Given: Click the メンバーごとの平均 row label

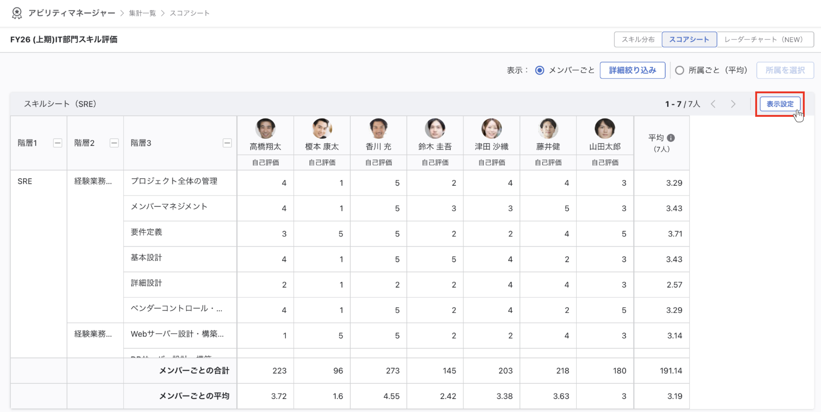Looking at the screenshot, I should (x=194, y=396).
